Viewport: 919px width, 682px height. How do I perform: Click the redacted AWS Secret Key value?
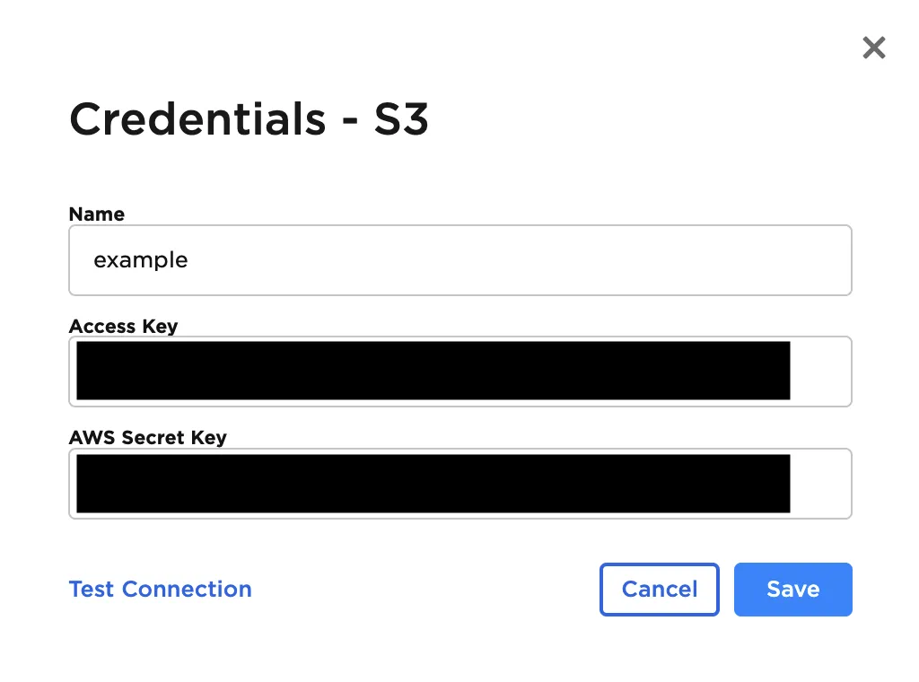coord(433,484)
